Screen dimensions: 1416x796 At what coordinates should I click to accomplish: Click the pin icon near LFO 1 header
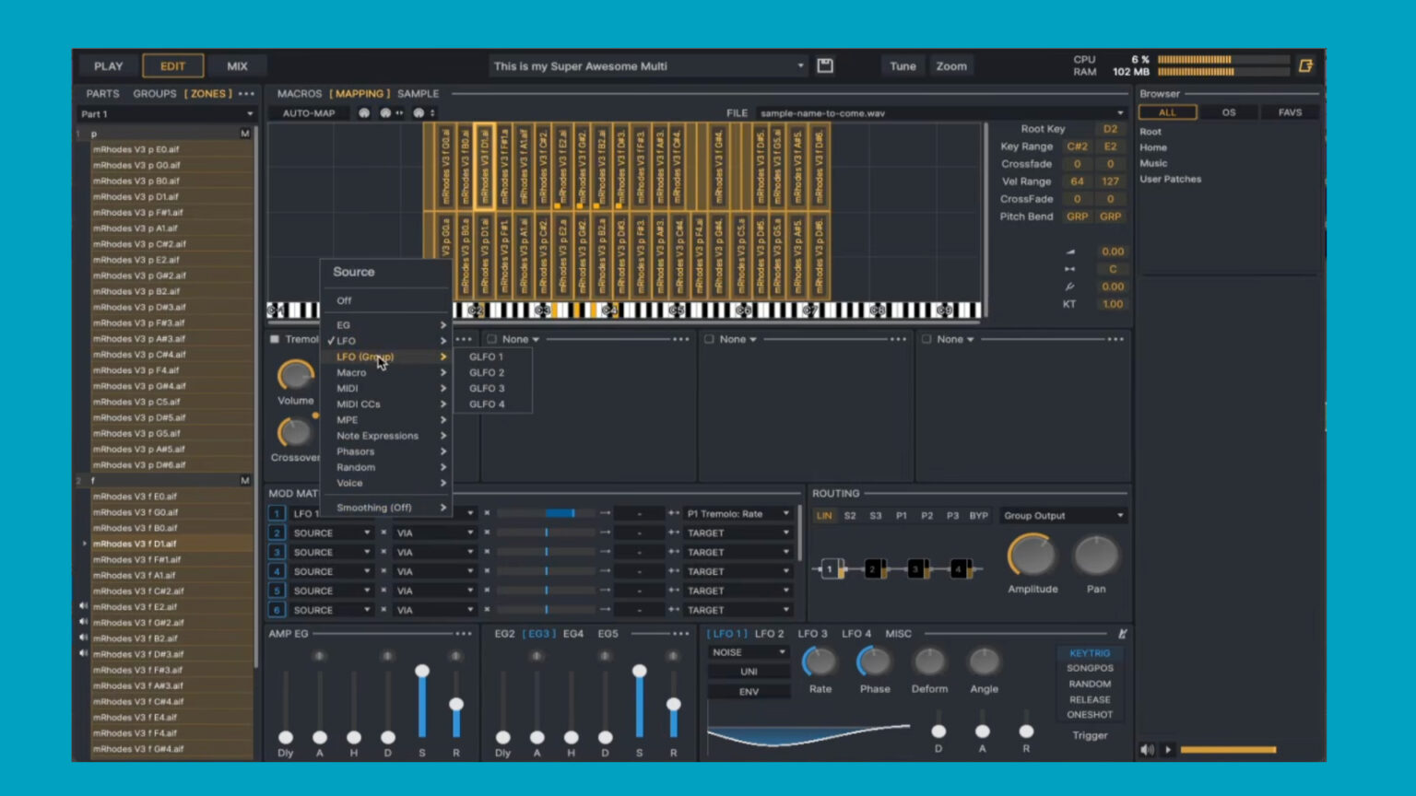[1122, 634]
